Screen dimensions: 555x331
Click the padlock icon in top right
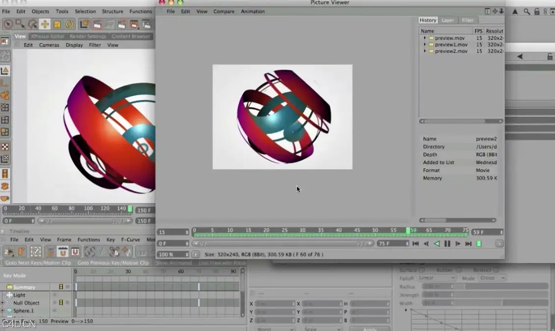[x=536, y=12]
